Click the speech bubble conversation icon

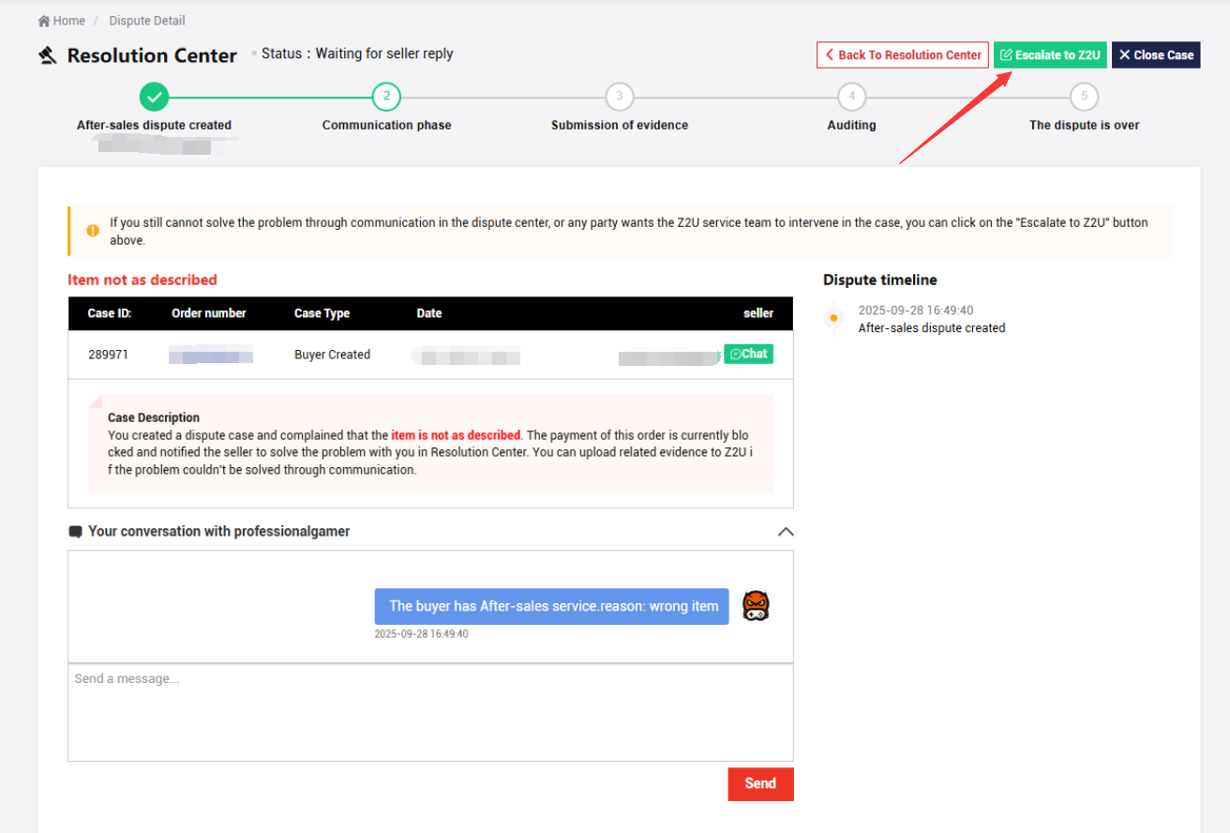[x=76, y=532]
